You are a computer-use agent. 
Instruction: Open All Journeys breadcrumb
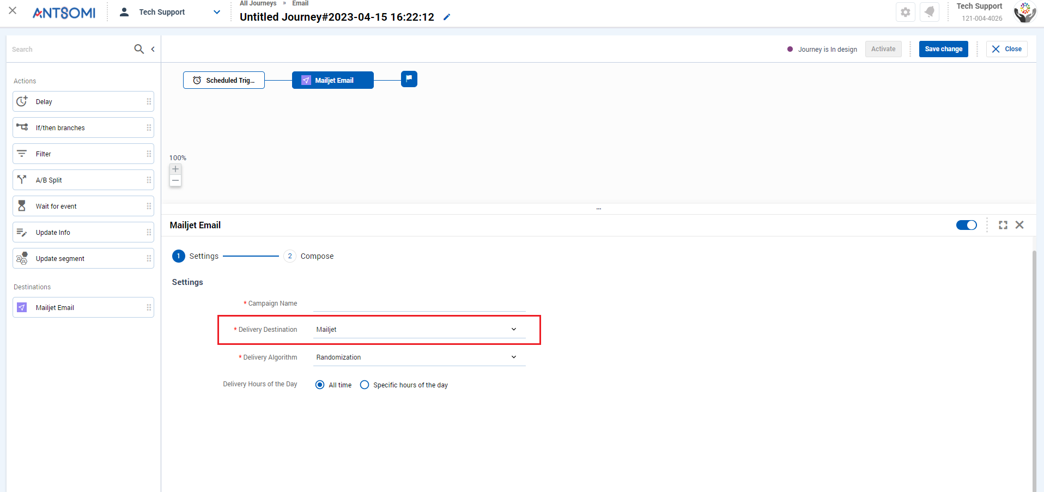click(258, 3)
